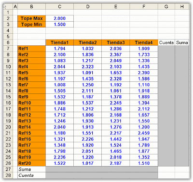Click the Ref15 Tienda4 value 2.459
Viewport: 193px width, 182px height.
tap(144, 133)
